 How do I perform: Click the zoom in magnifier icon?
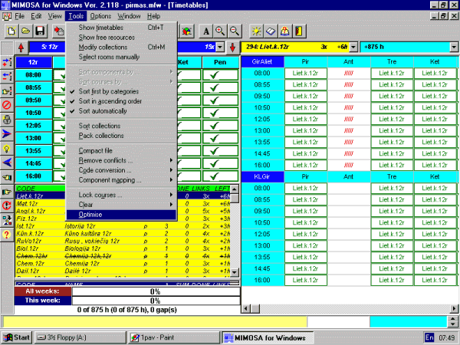coord(220,31)
